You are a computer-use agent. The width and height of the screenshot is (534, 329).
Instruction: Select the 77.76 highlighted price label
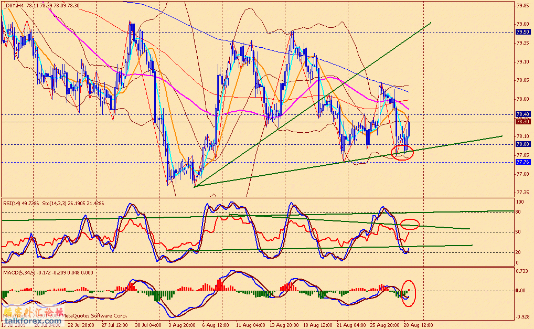tap(523, 162)
